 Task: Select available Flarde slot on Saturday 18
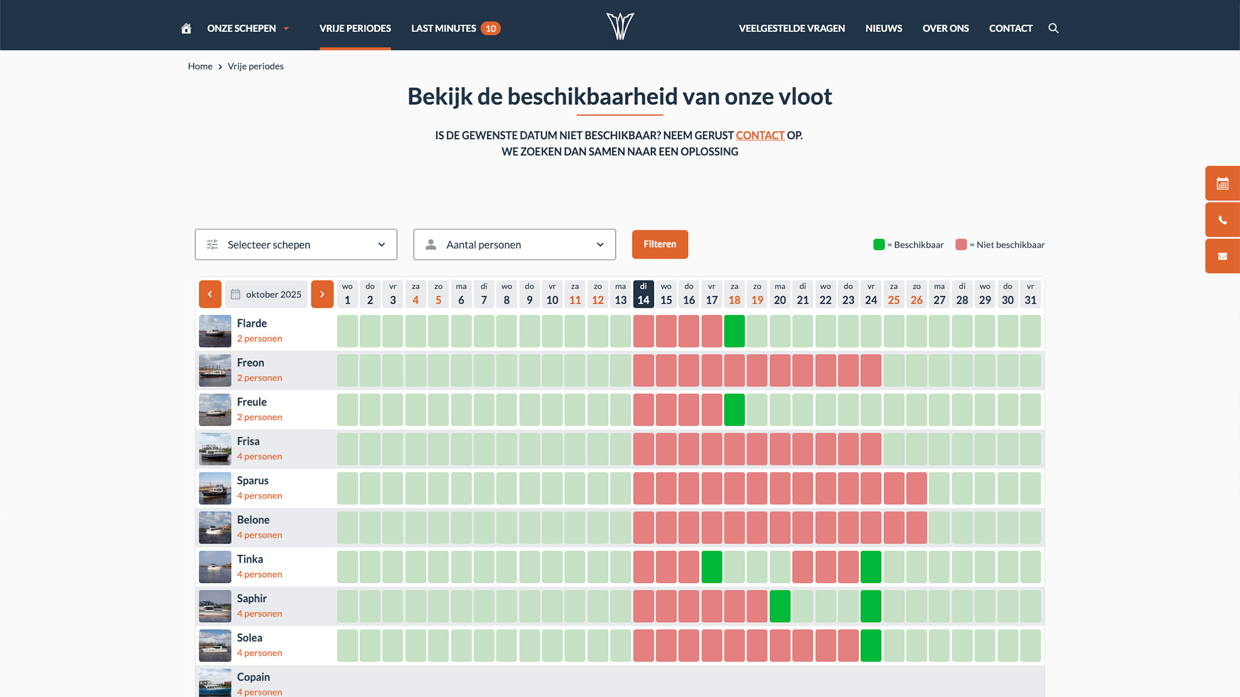[734, 331]
